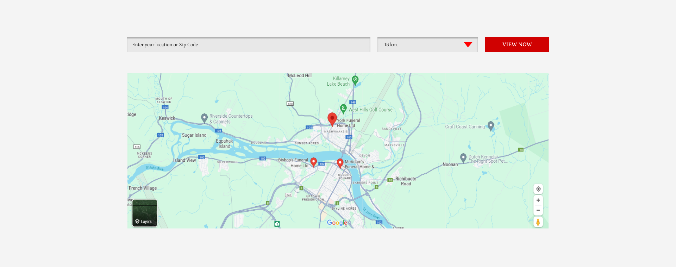Toggle the satellite Layers thumbnail
This screenshot has width=676, height=267.
(145, 213)
